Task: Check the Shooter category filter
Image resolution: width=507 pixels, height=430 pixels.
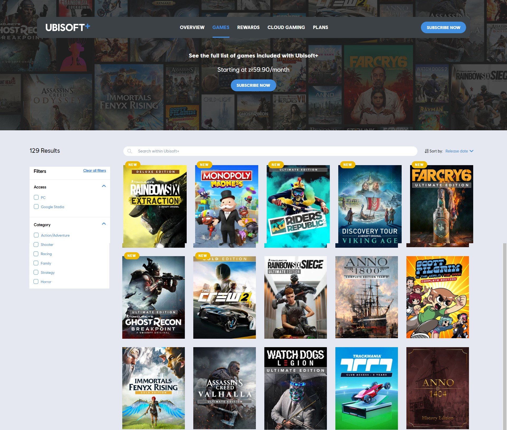Action: [x=36, y=245]
